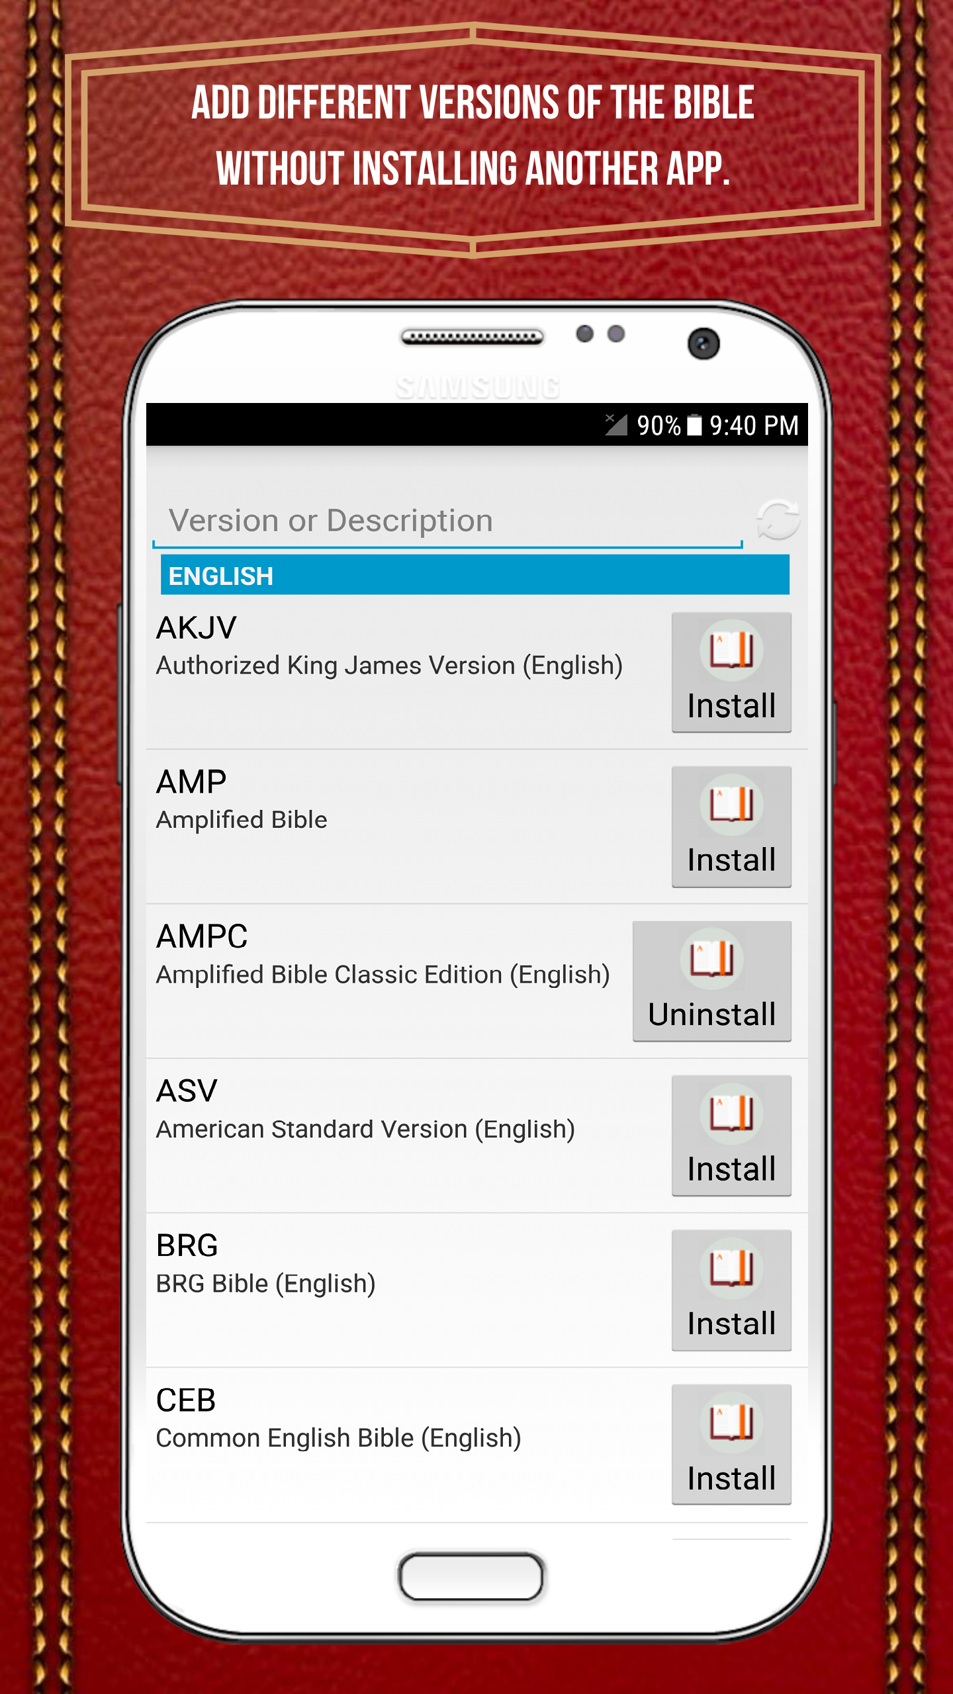Viewport: 953px width, 1694px height.
Task: Select the Amplified Bible description text
Action: pos(242,820)
